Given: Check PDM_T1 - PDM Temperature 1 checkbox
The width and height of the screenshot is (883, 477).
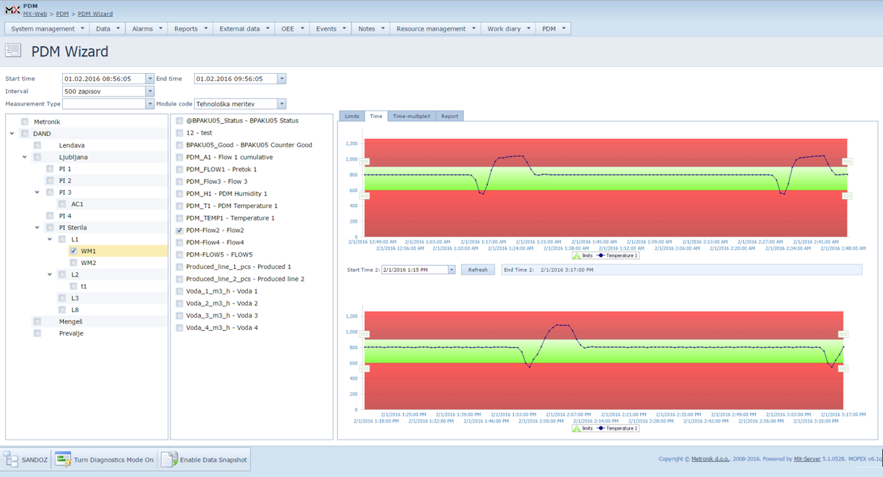Looking at the screenshot, I should coord(180,206).
